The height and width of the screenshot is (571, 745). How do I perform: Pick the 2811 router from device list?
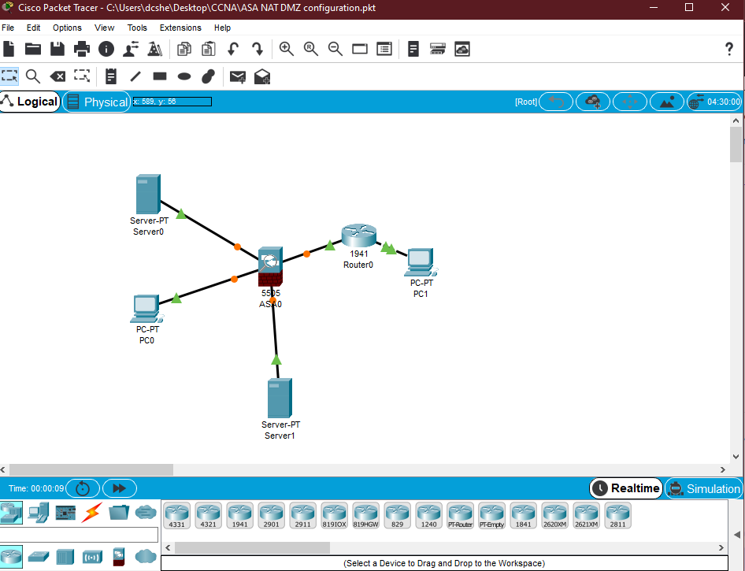[x=617, y=515]
